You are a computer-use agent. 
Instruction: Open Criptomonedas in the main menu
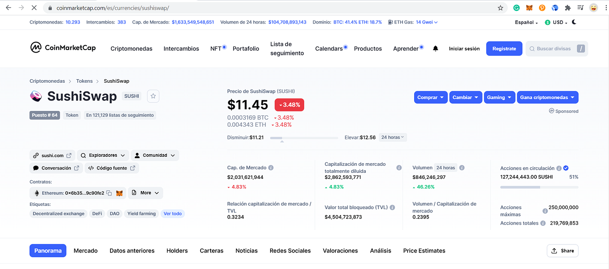click(131, 49)
